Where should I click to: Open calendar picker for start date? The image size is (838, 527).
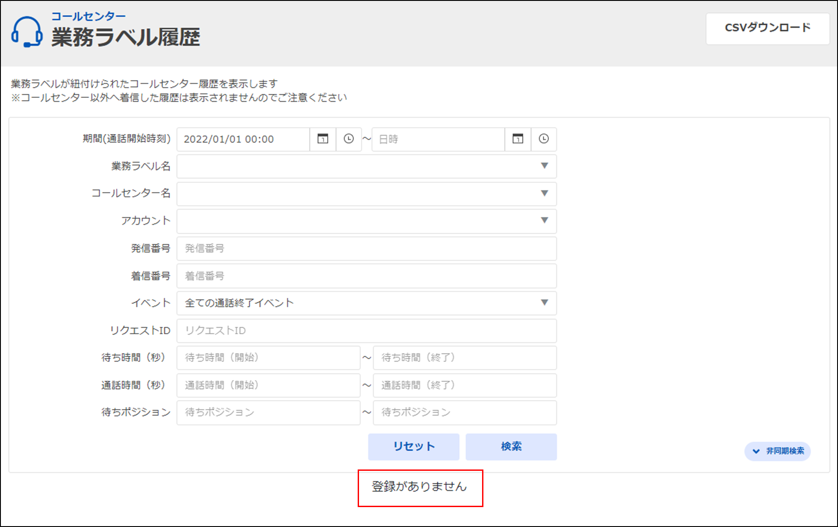(x=323, y=139)
